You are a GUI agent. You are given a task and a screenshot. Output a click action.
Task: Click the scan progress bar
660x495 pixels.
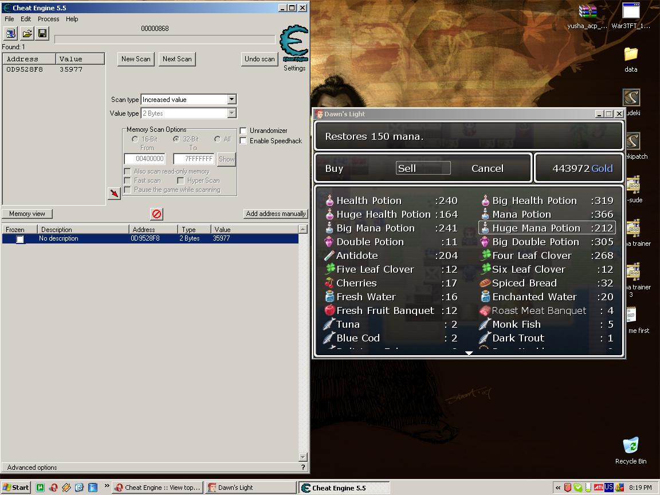click(x=165, y=39)
